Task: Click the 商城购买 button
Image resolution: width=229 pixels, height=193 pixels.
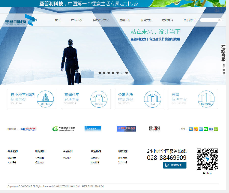Action: point(175,165)
